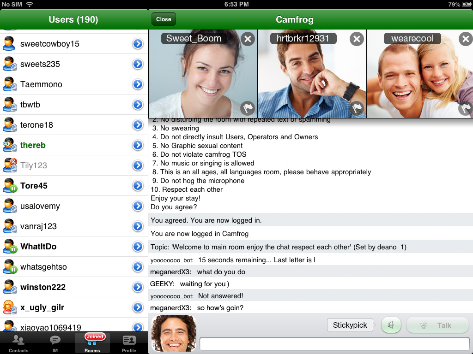
Task: Tap the message 'so how's goin?'
Action: pos(220,307)
